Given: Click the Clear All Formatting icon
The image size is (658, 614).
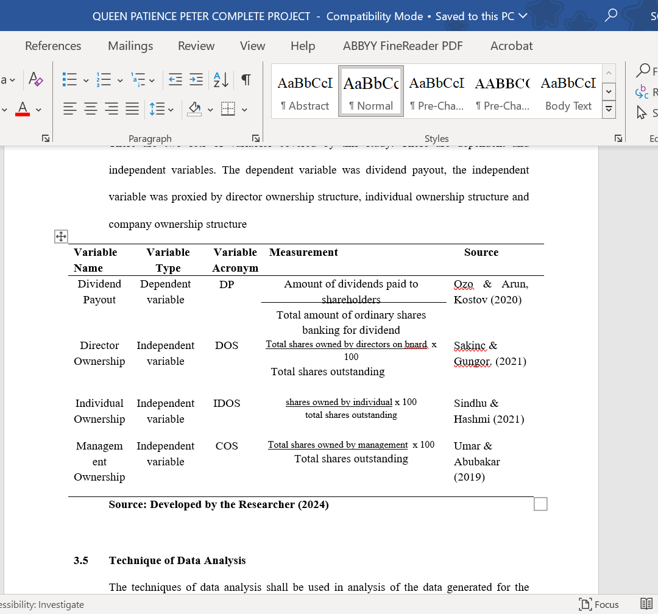Looking at the screenshot, I should 36,80.
